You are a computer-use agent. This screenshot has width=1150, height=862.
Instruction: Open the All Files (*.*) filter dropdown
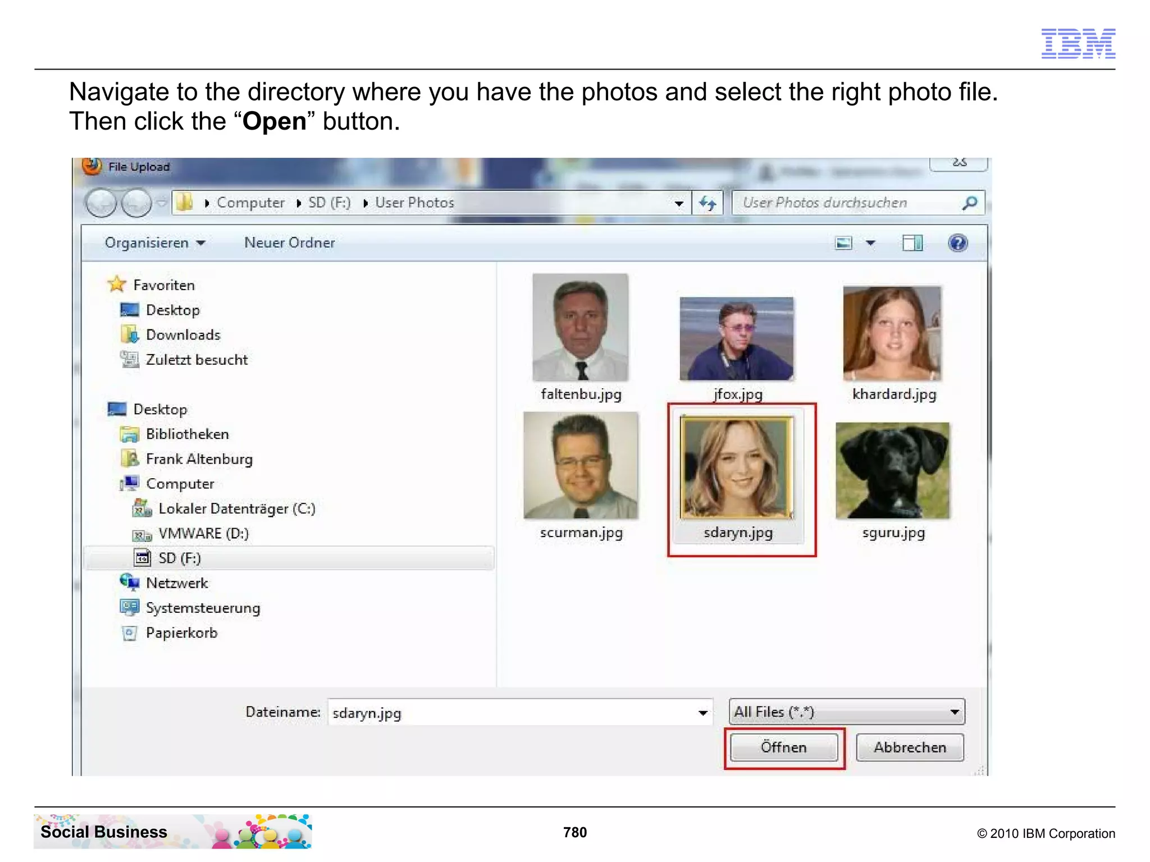pos(847,712)
